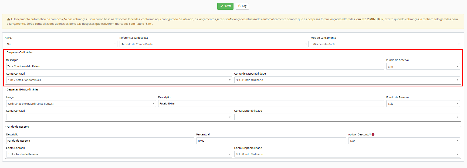Open empty Conta Contábil dropdown in Despesas Extraordinárias

point(119,117)
